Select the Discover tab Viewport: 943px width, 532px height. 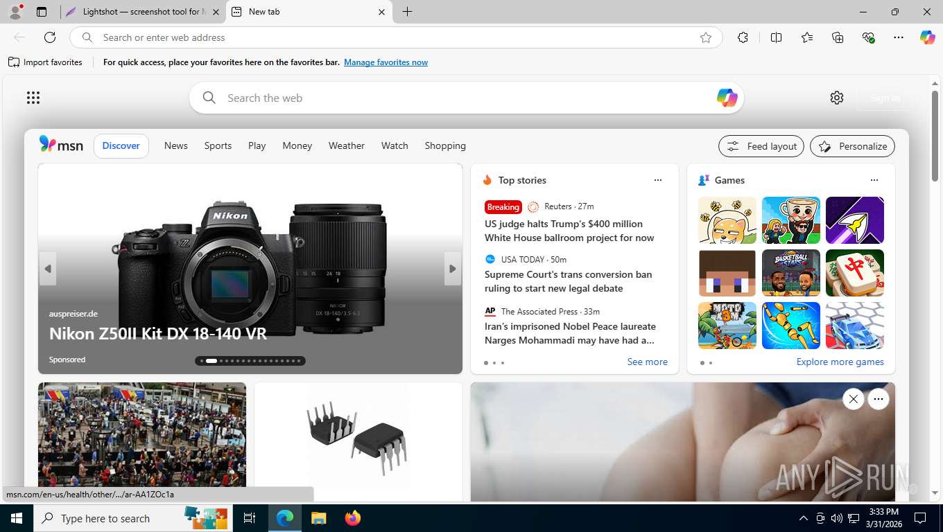(121, 145)
